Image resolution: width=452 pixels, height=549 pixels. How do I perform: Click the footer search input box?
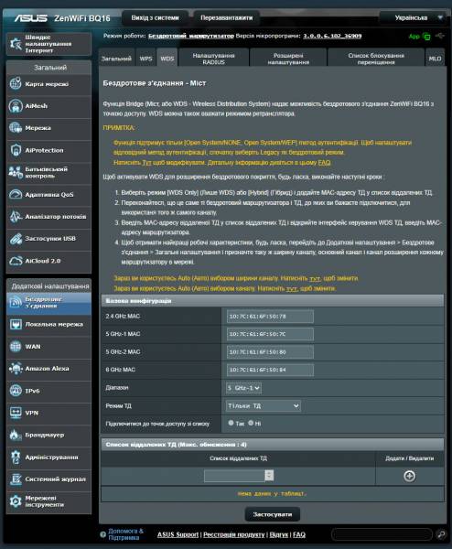[x=382, y=534]
